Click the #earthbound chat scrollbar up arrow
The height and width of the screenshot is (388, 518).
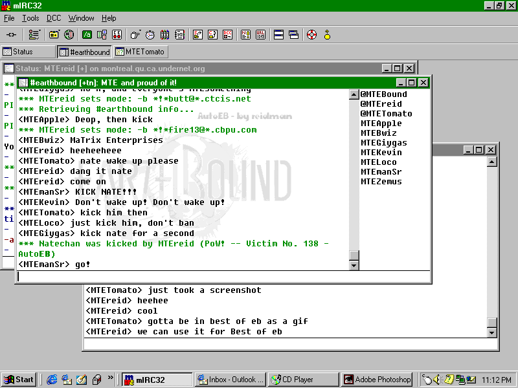(x=354, y=94)
